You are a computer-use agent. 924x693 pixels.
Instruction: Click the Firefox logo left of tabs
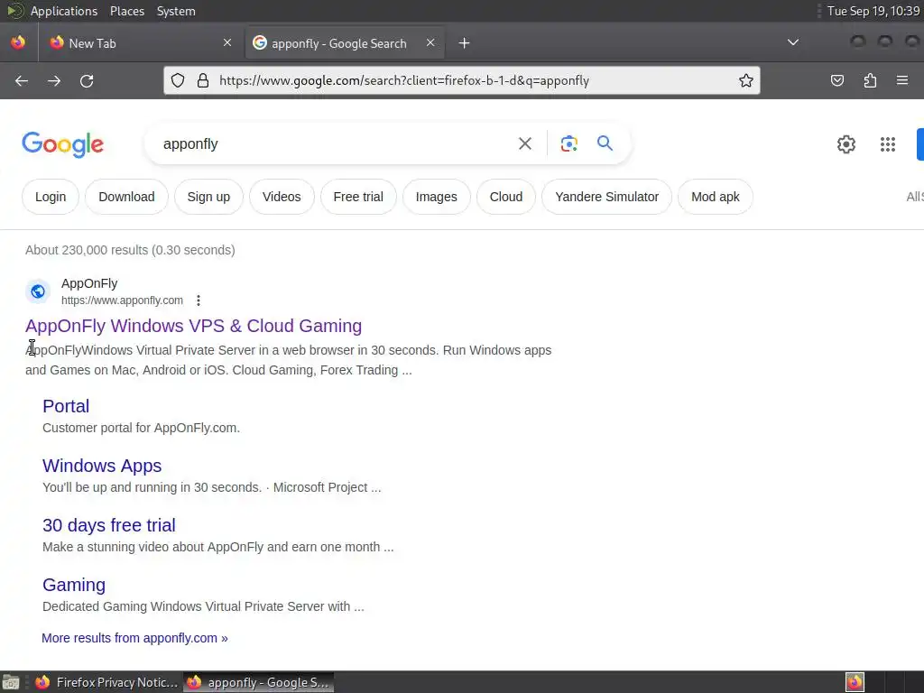(18, 42)
